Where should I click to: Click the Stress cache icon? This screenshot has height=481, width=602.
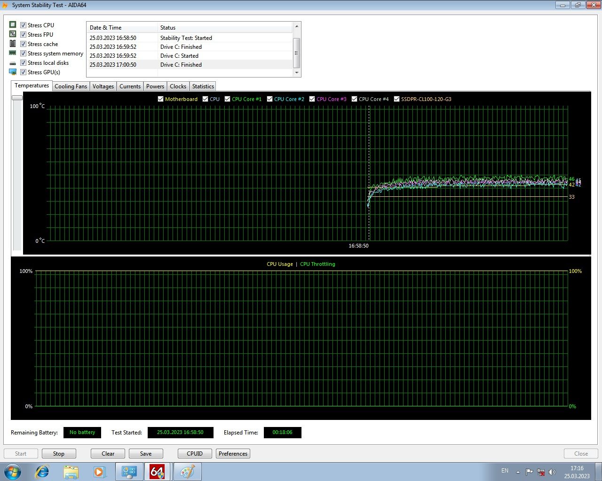tap(13, 44)
